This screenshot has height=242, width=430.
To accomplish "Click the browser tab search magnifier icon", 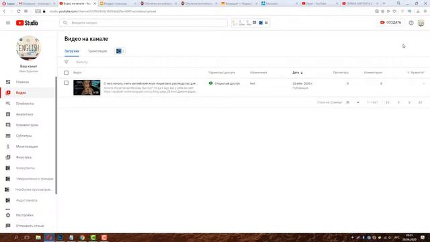I will pos(398,3).
